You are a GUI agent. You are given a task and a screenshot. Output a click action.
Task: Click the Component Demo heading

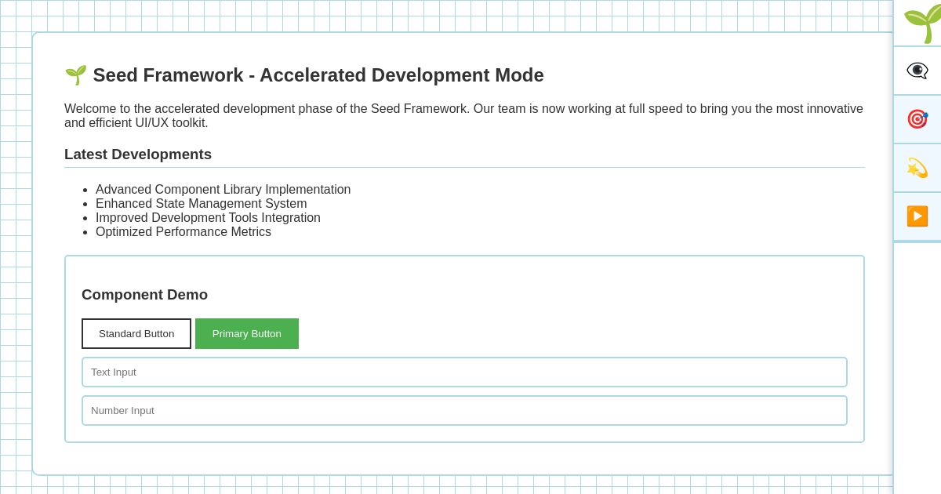click(144, 295)
